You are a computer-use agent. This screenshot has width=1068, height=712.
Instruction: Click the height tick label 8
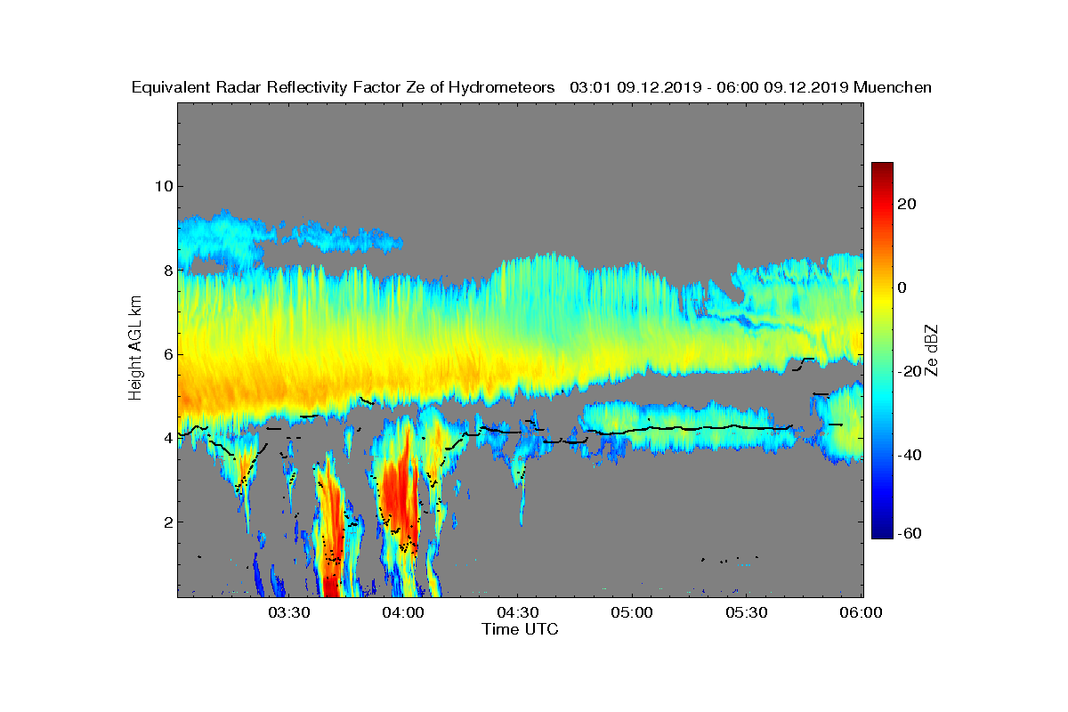tap(166, 270)
